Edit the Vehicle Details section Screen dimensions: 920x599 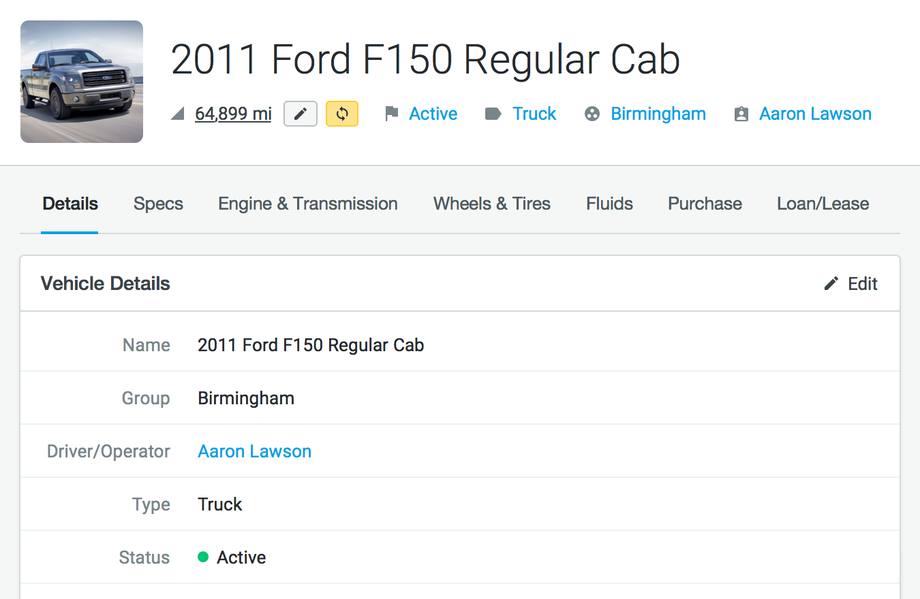click(x=851, y=284)
